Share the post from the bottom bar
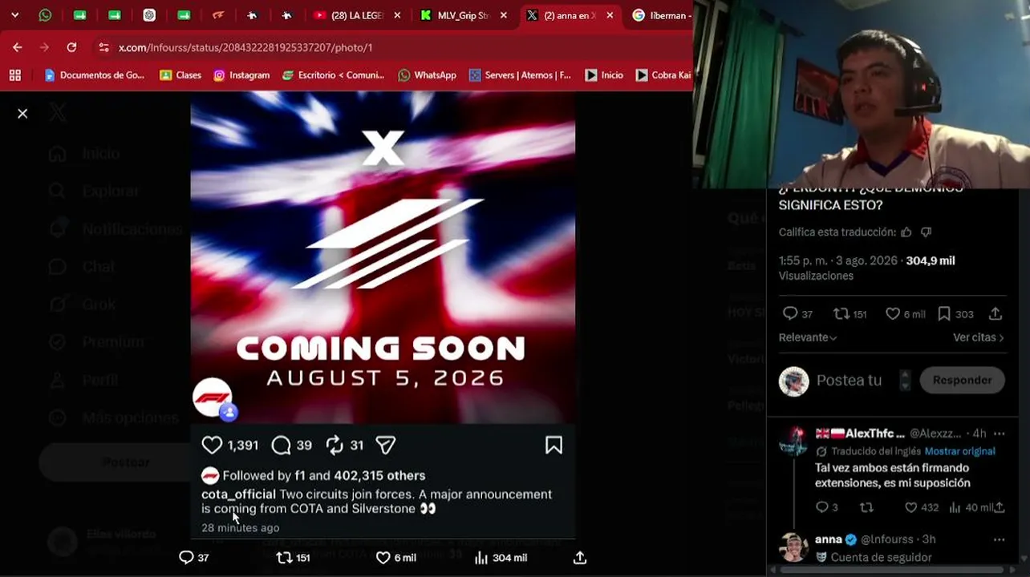 click(580, 558)
